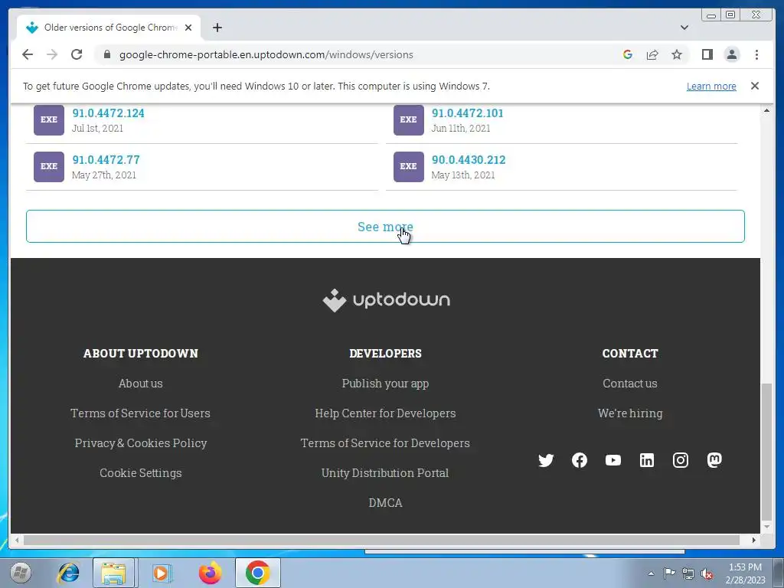Show hidden system tray icons
This screenshot has height=588, width=784.
pyautogui.click(x=651, y=573)
